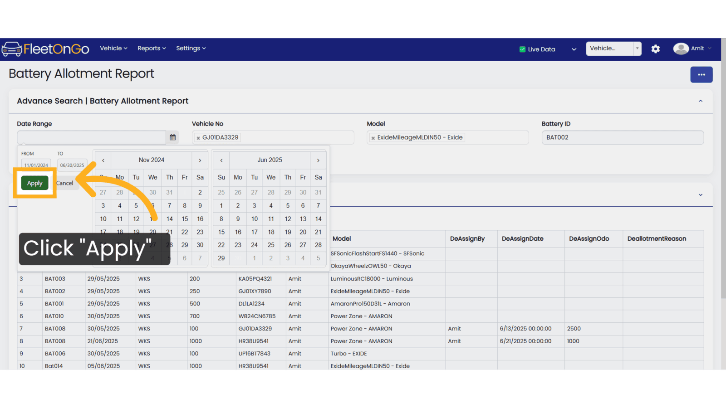Click the green Apply button

point(34,183)
